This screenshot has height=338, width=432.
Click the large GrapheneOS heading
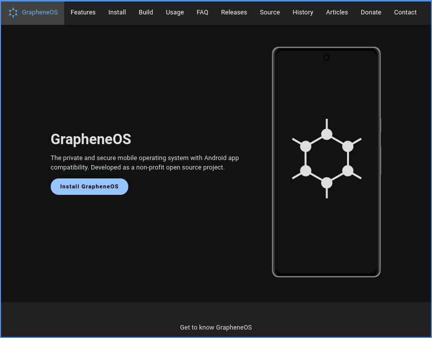tap(91, 139)
